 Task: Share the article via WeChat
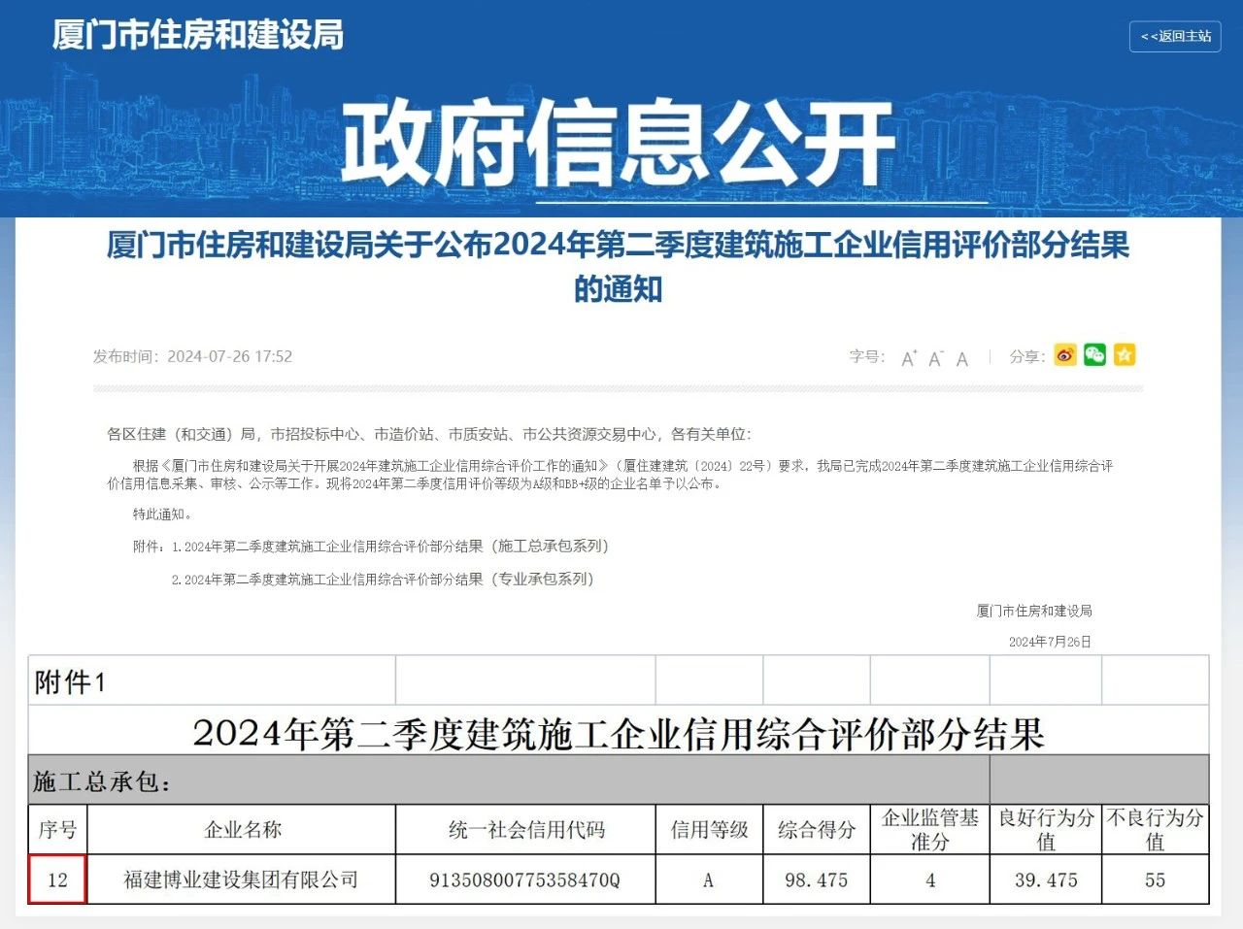[1094, 355]
